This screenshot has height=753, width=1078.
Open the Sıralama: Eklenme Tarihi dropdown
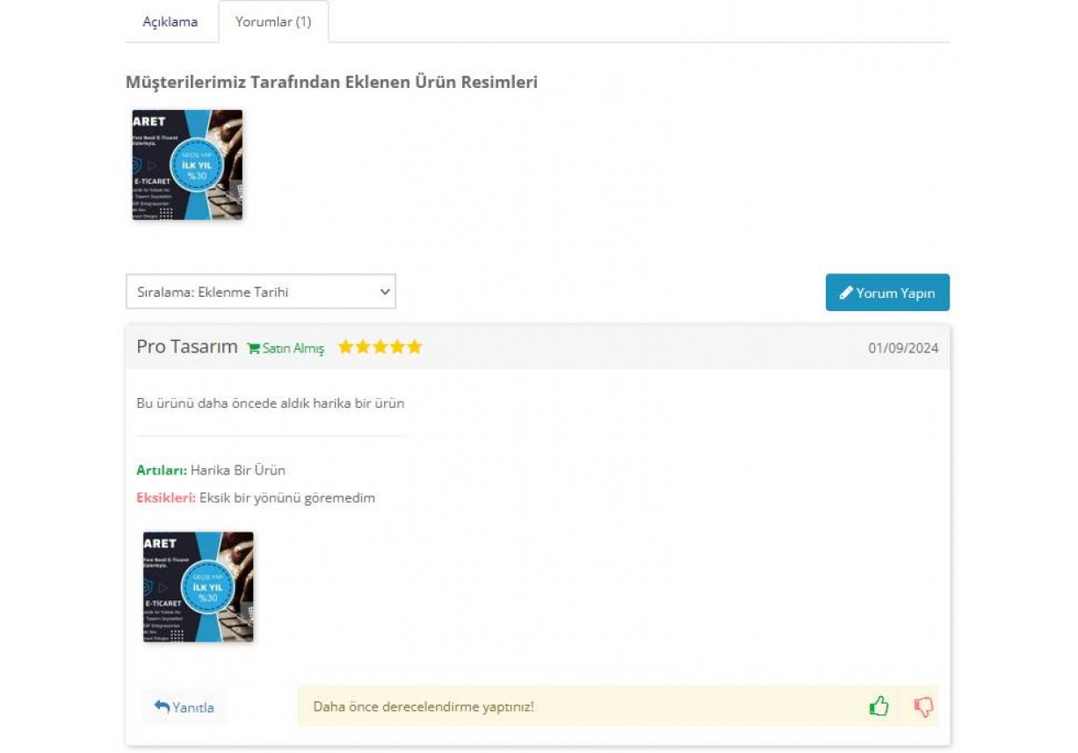click(260, 291)
